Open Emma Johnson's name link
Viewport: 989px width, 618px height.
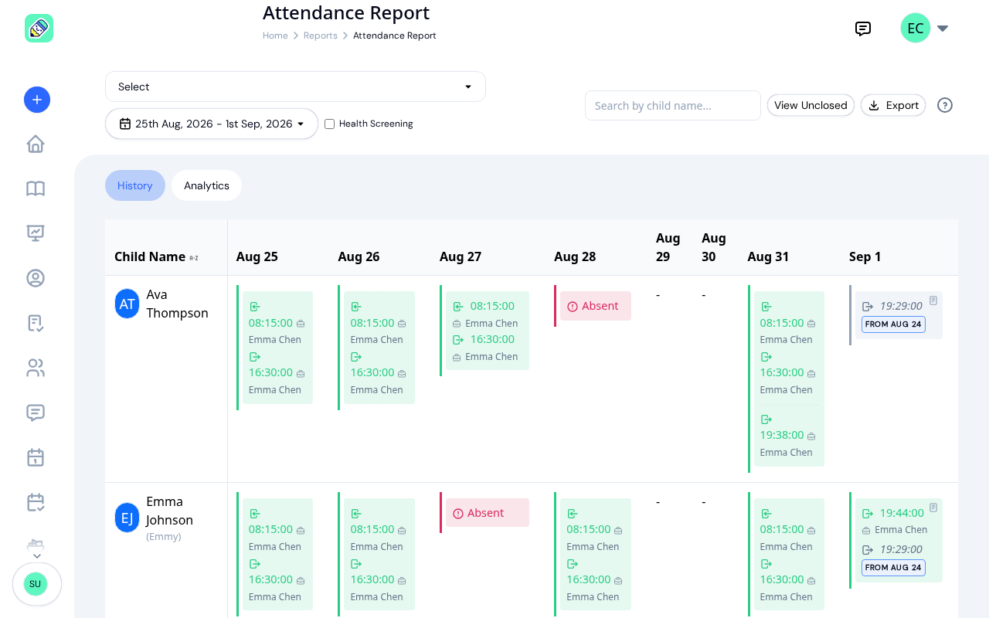coord(169,511)
